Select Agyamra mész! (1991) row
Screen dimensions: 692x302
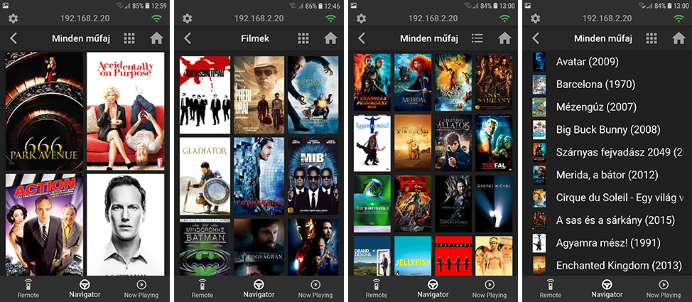607,243
